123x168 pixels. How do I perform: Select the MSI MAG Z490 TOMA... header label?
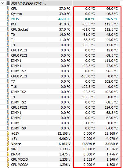click(29, 3)
